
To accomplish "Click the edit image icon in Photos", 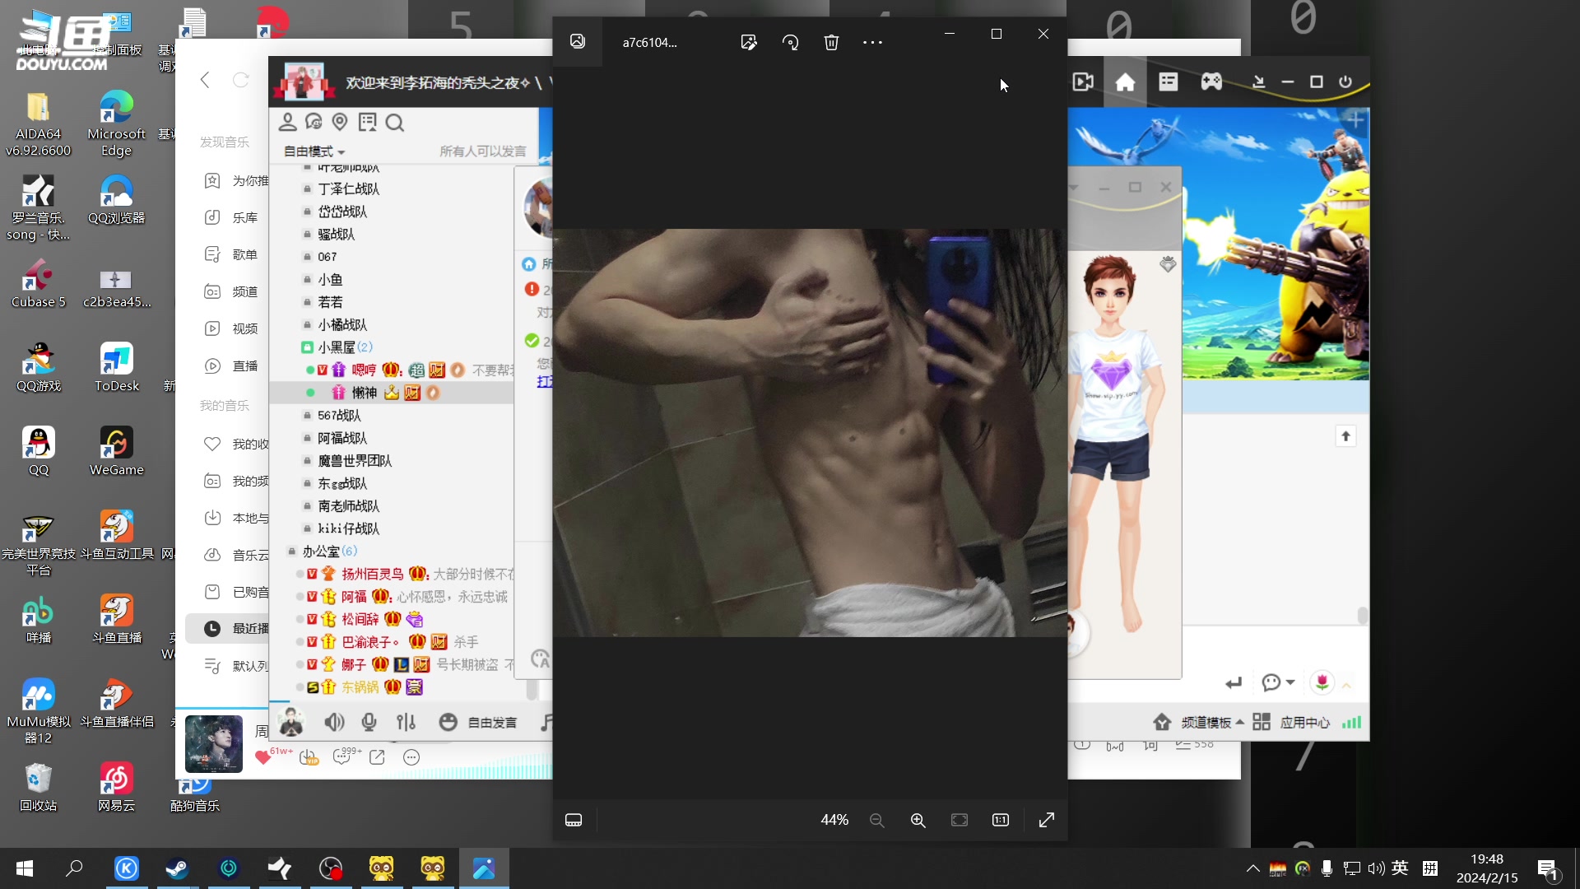I will coord(748,42).
